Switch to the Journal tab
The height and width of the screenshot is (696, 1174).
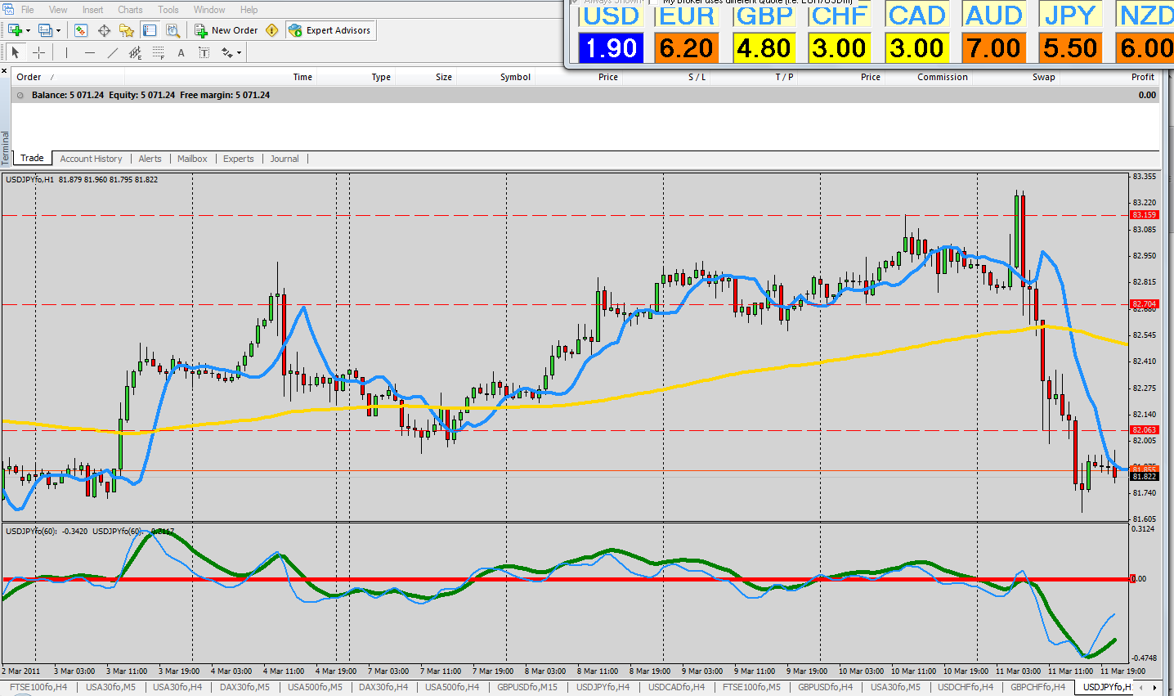(x=285, y=159)
